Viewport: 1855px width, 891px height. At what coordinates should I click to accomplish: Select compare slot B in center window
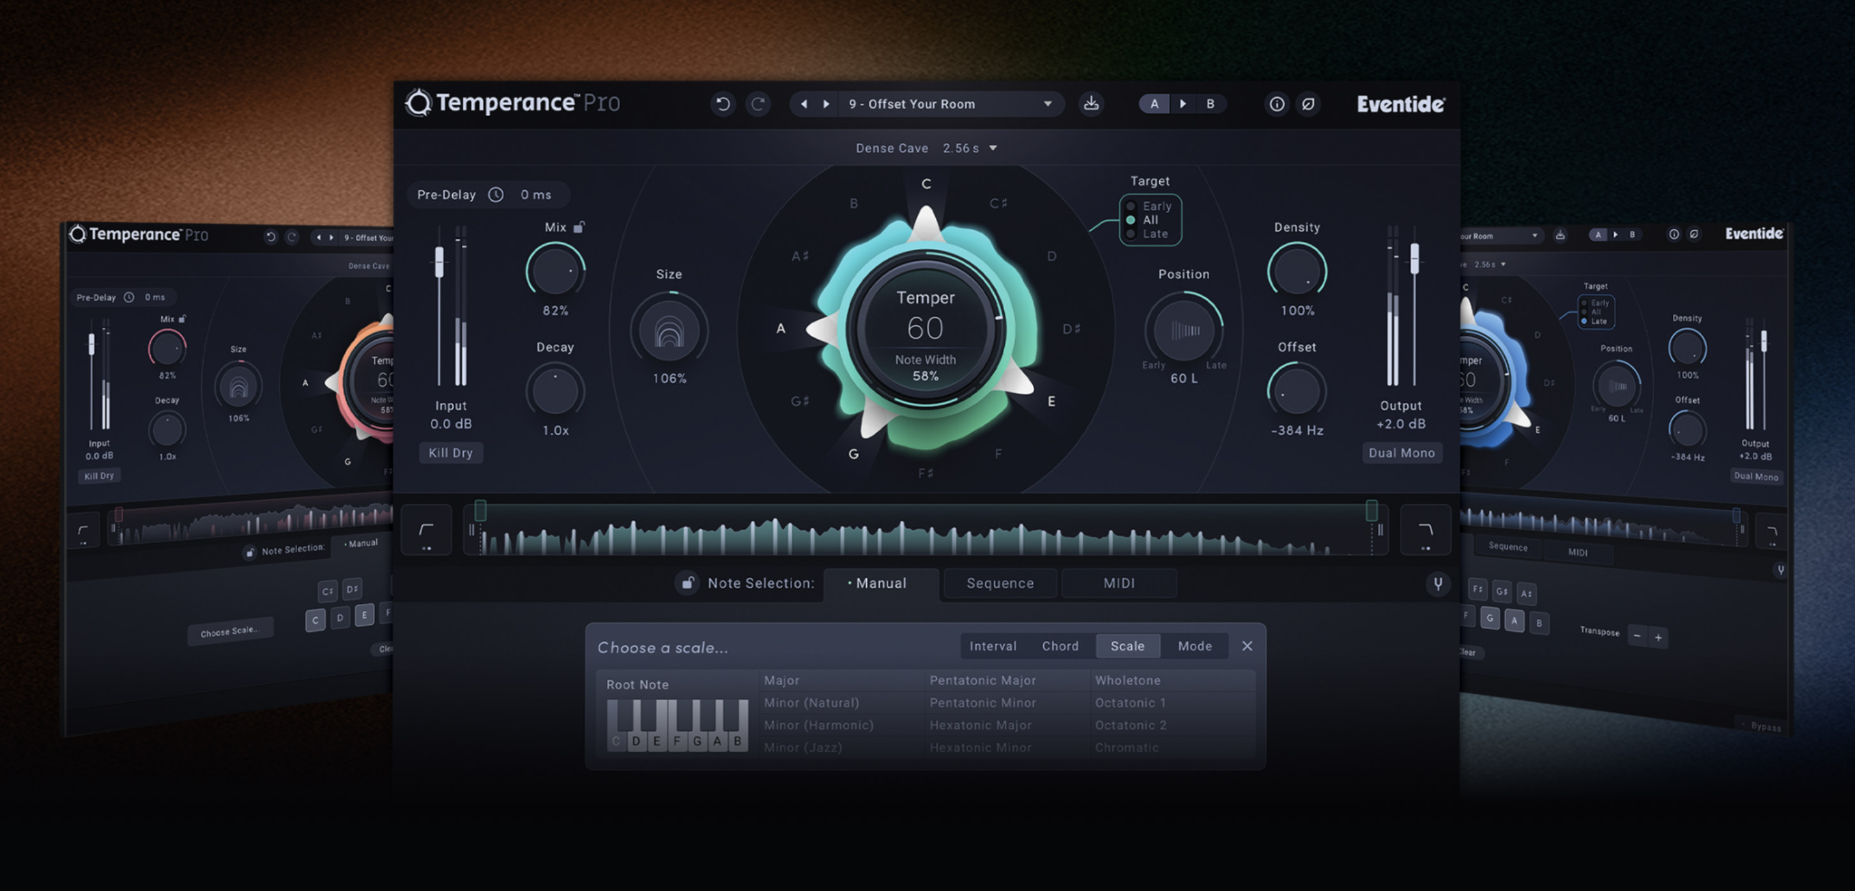(1210, 103)
